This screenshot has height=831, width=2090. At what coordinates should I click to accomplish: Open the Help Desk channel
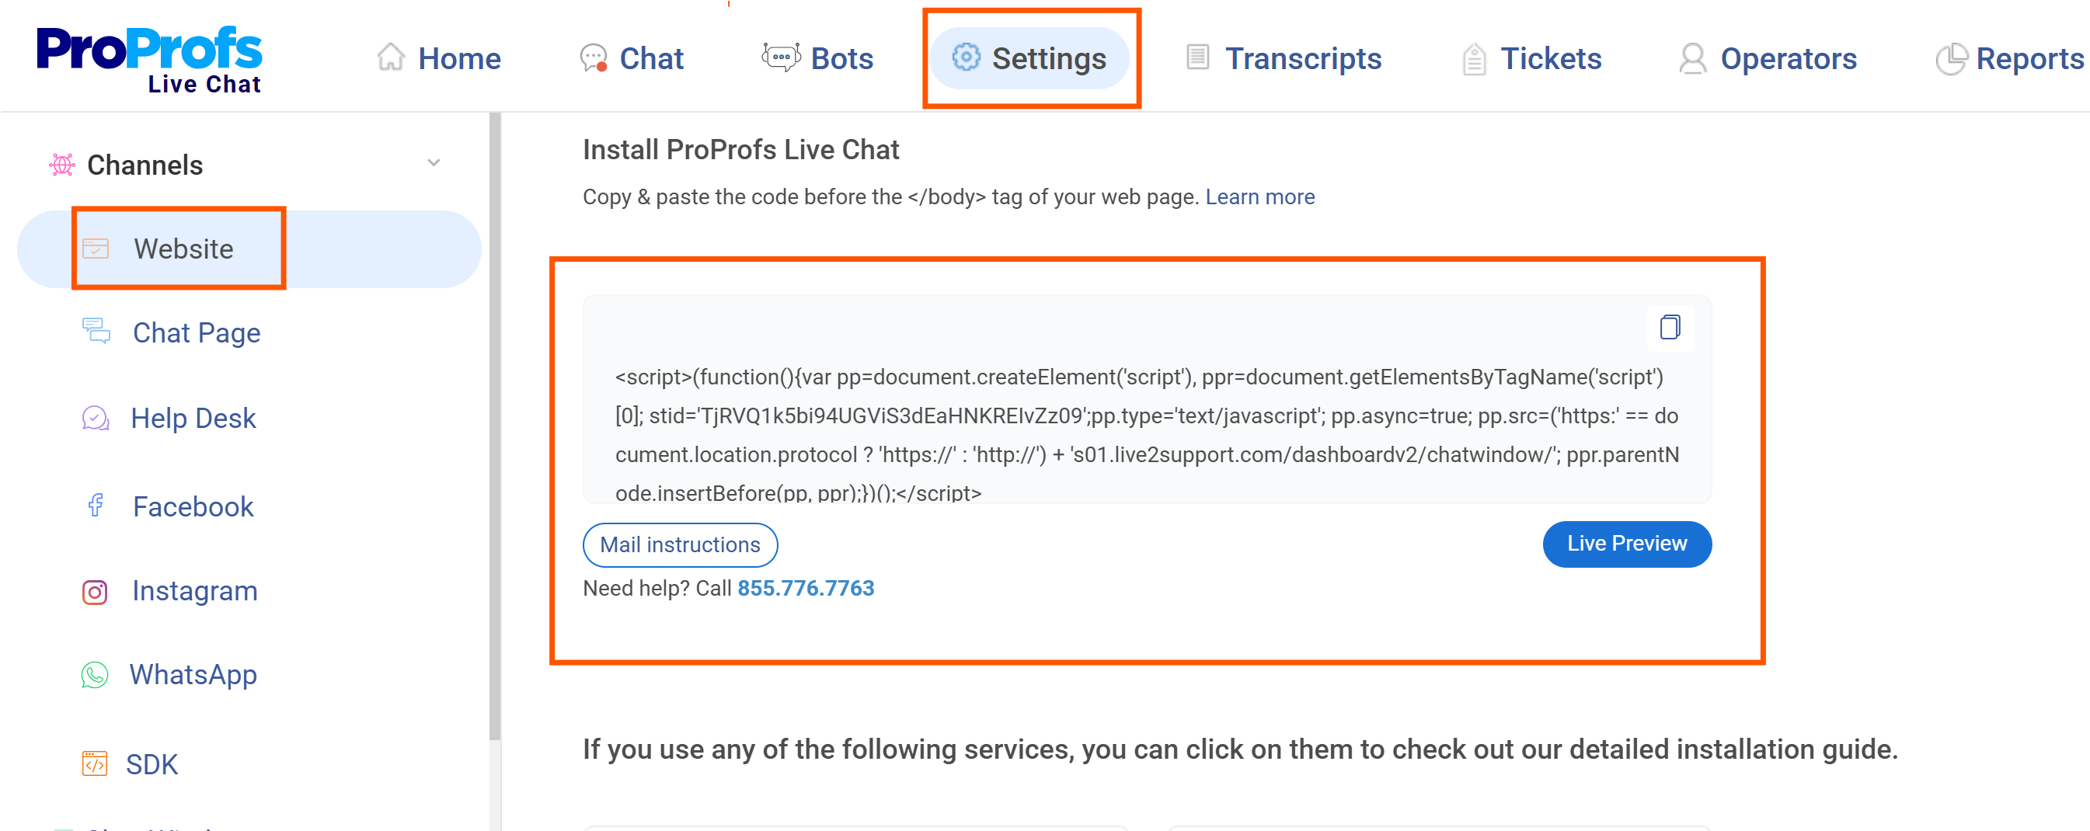point(193,419)
